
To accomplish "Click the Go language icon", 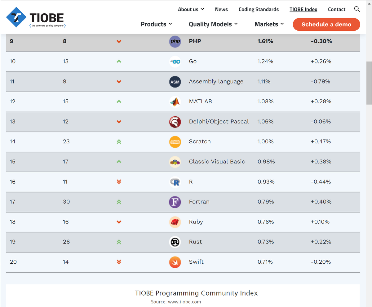I will (175, 61).
